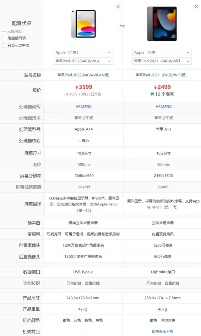
Task: Click the green shopping cart icon by 16 个商家
Action: point(152,94)
